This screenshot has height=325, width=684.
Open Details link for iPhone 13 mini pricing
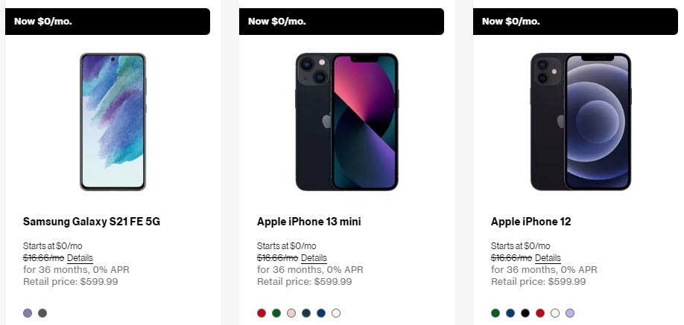click(x=314, y=258)
